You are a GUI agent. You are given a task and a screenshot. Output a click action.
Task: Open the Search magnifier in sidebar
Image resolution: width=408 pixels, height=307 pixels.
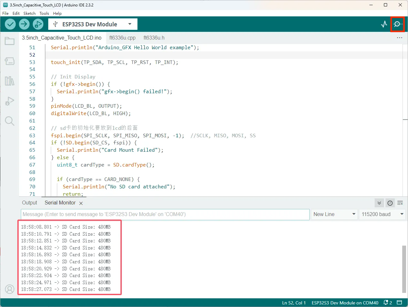coord(10,121)
